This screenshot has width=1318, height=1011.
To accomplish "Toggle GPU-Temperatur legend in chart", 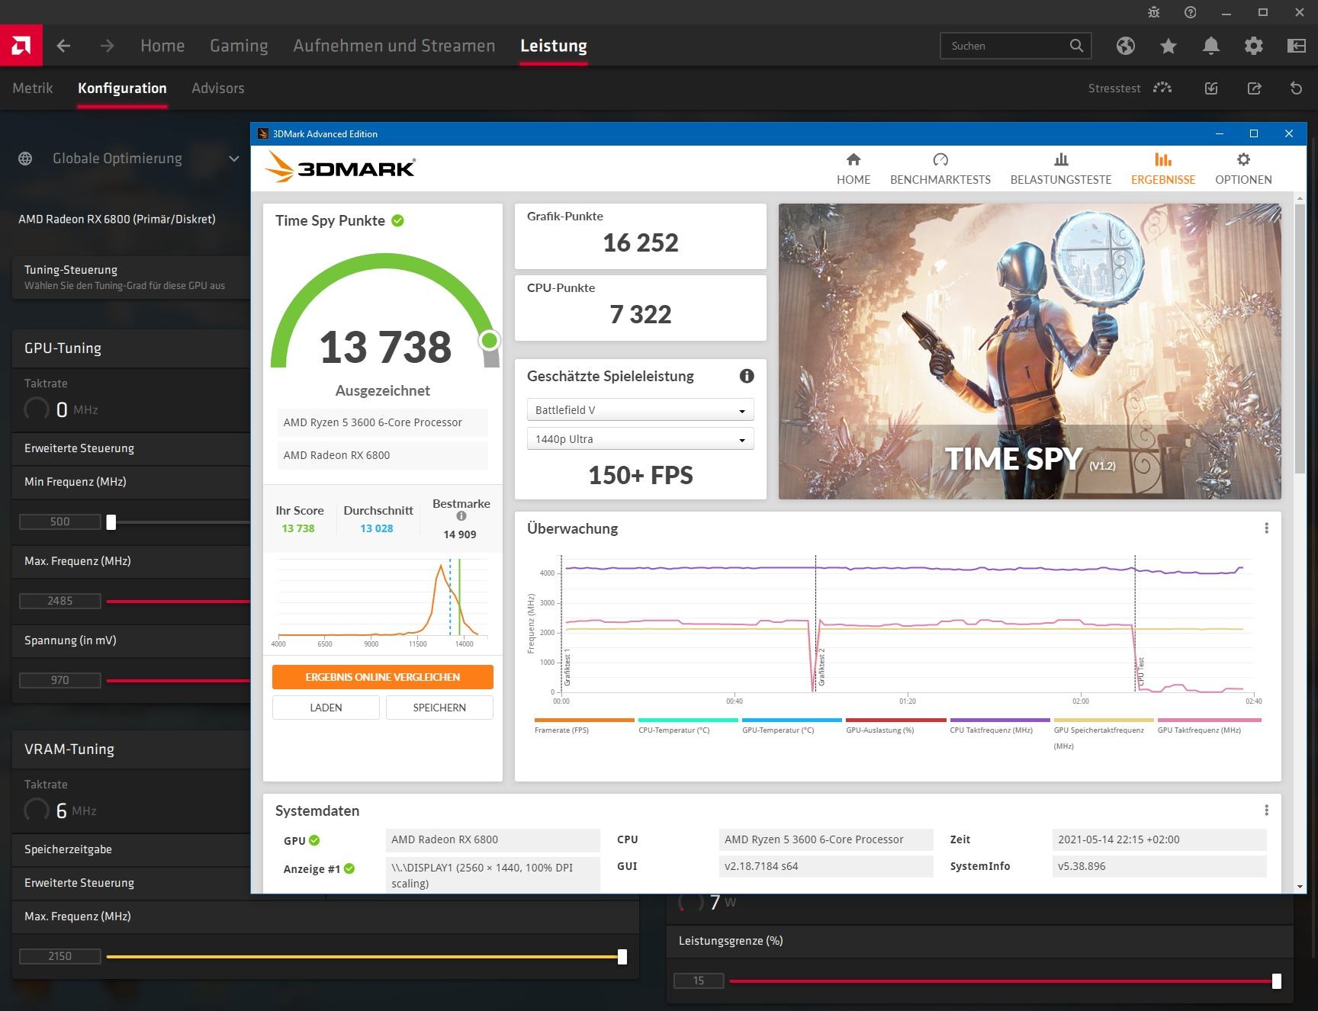I will (792, 725).
